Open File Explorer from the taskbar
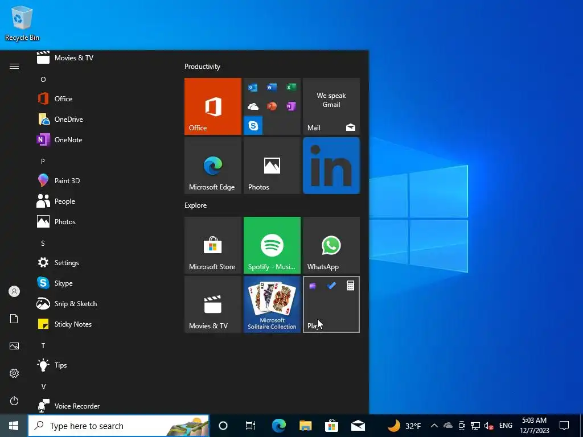This screenshot has width=583, height=437. pyautogui.click(x=305, y=426)
